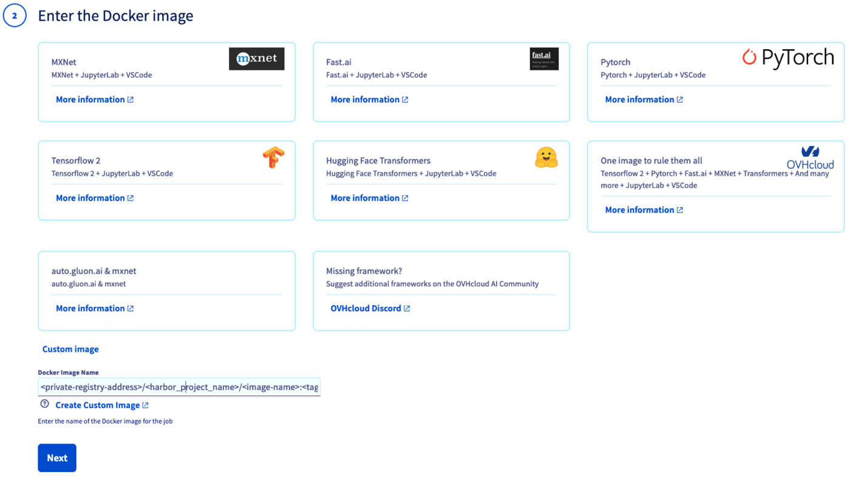Click the MXNet logo icon
This screenshot has width=850, height=480.
[x=256, y=59]
